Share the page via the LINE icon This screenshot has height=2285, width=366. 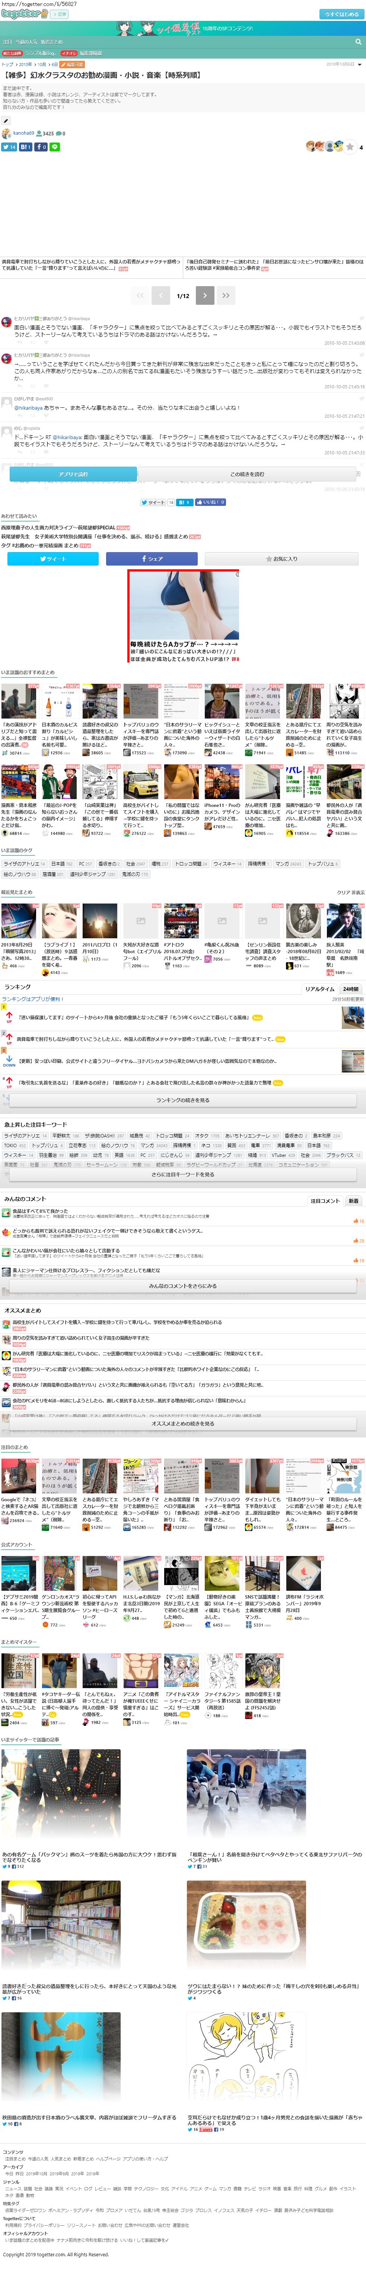(x=55, y=146)
